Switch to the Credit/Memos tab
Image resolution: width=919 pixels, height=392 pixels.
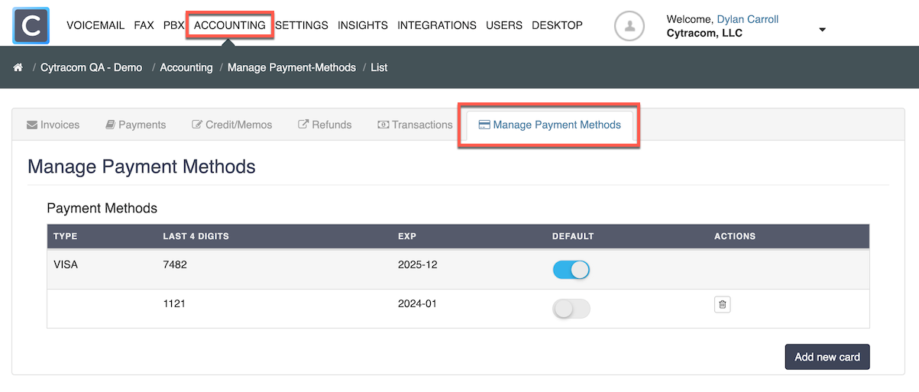[232, 125]
